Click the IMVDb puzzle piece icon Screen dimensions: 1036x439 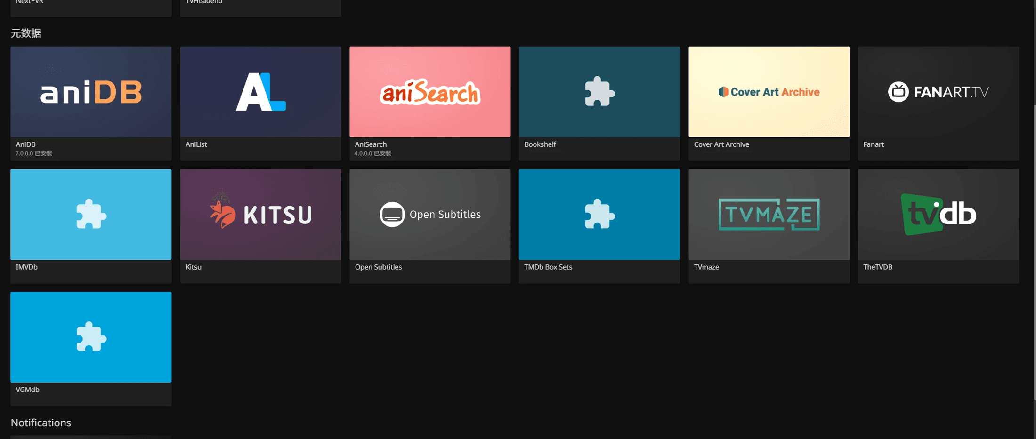[91, 214]
